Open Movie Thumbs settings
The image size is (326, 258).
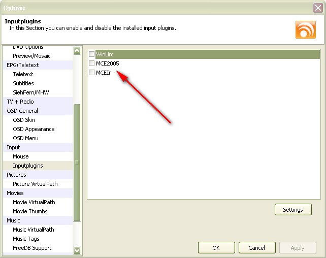30,211
